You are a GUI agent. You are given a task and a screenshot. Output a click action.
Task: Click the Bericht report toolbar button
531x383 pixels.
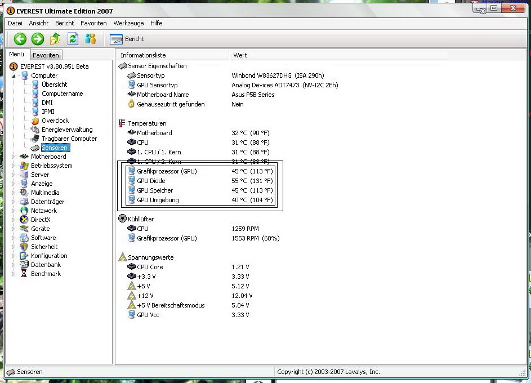click(x=127, y=39)
